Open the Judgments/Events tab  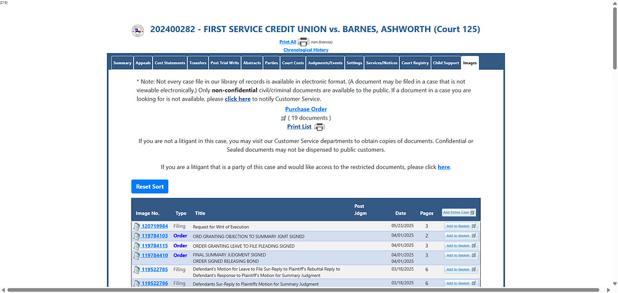coord(325,63)
